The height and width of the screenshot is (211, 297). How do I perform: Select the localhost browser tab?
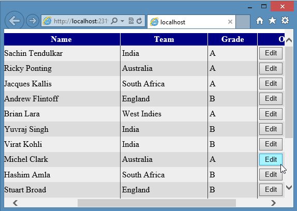pyautogui.click(x=191, y=22)
